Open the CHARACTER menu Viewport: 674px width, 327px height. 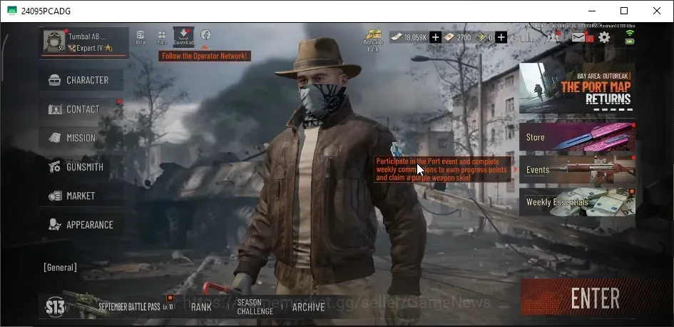81,80
